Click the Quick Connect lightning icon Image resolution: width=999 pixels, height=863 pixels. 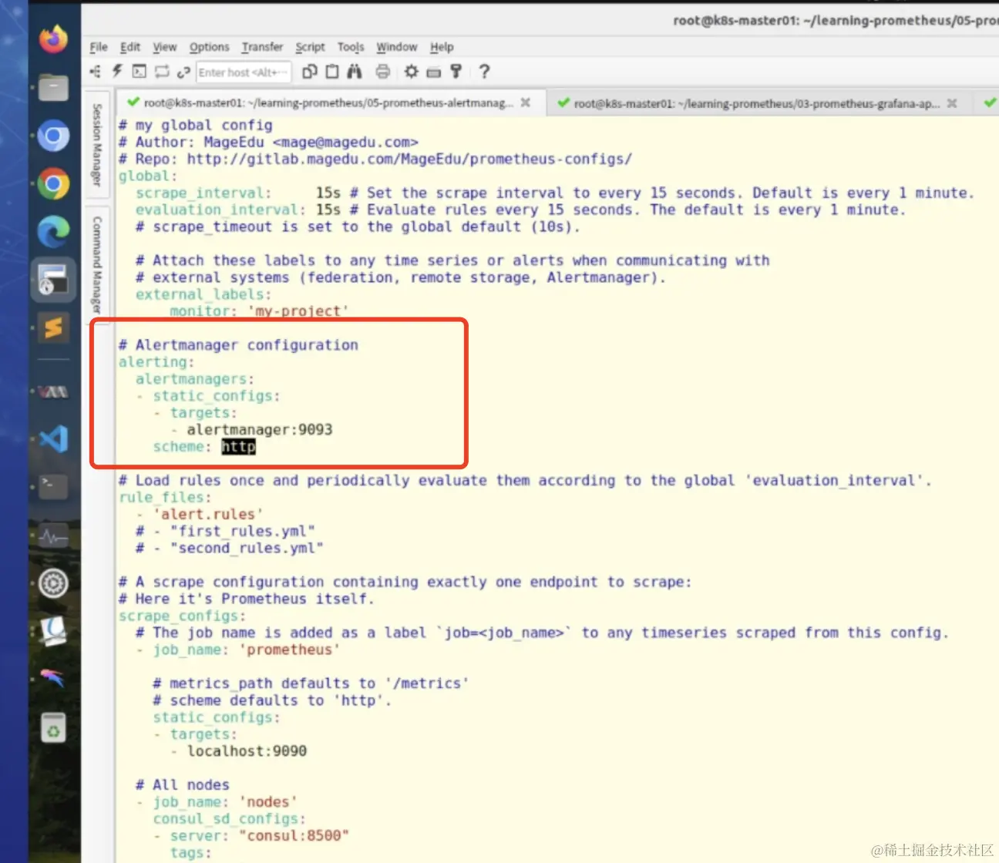tap(117, 72)
